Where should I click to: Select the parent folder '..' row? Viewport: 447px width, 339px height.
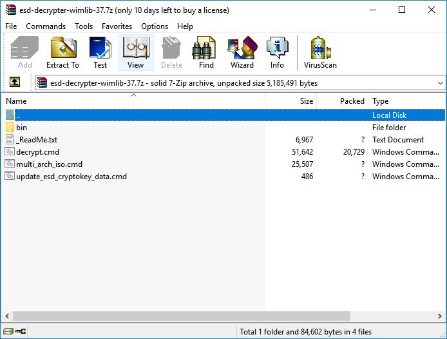pos(225,115)
